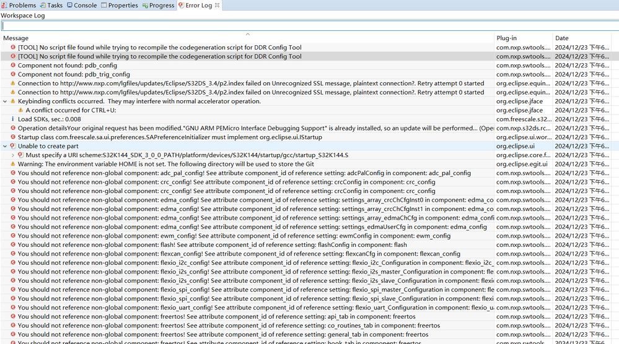This screenshot has width=619, height=344.
Task: Click the Progress tab icon
Action: [x=145, y=6]
